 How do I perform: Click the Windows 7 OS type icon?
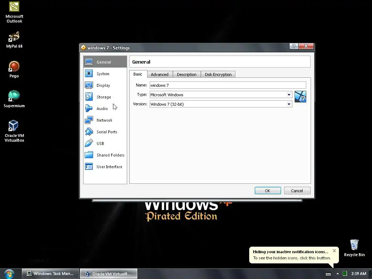[x=300, y=97]
